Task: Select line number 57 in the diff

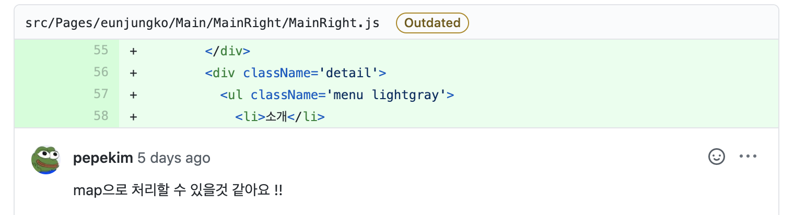Action: 100,94
